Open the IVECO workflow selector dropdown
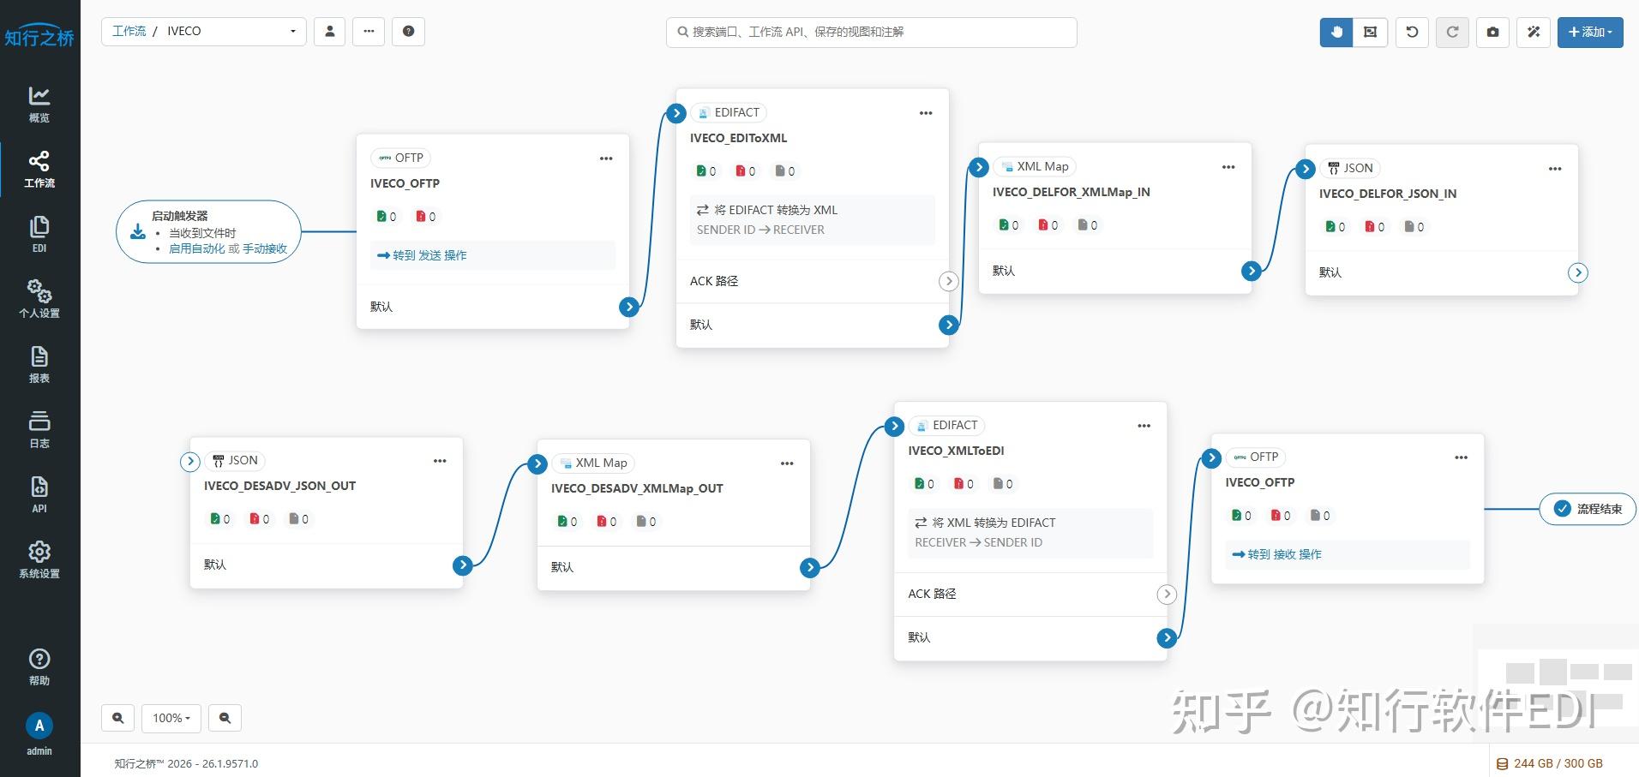The height and width of the screenshot is (777, 1639). (x=204, y=32)
